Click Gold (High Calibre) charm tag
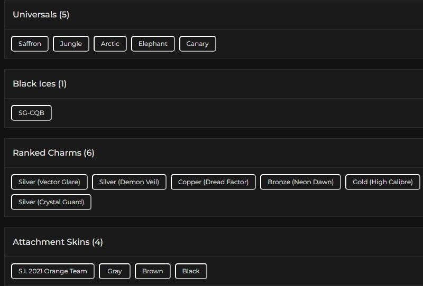The width and height of the screenshot is (423, 286). (x=383, y=182)
